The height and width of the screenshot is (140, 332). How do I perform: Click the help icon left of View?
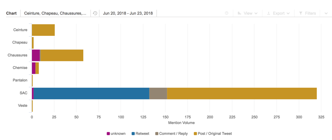pos(227,13)
